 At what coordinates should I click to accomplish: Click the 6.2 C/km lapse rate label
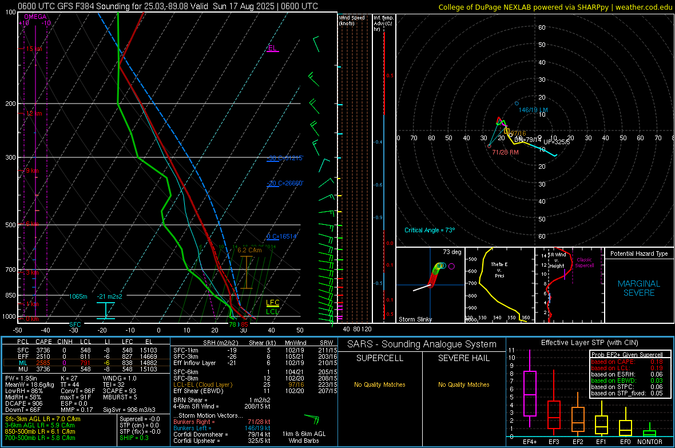[249, 250]
